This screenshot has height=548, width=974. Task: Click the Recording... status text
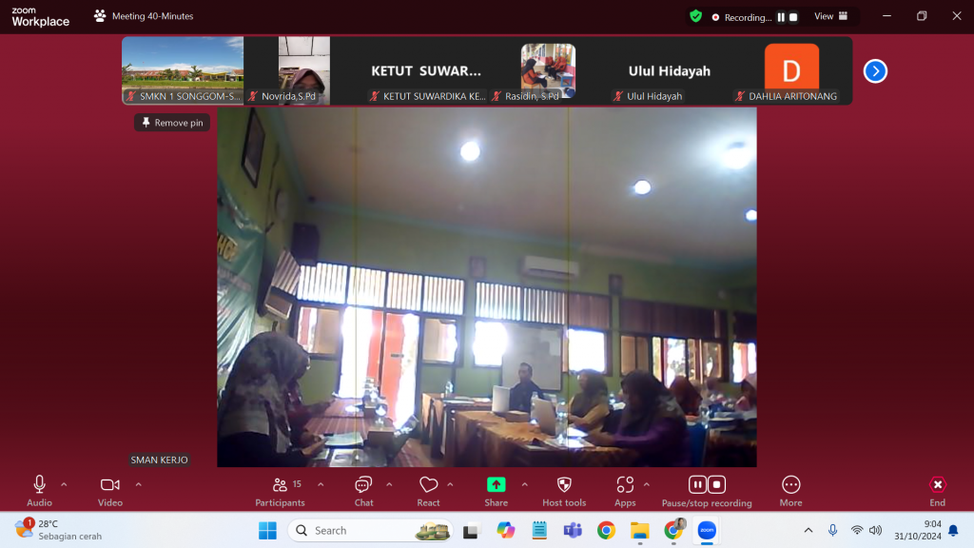(748, 17)
